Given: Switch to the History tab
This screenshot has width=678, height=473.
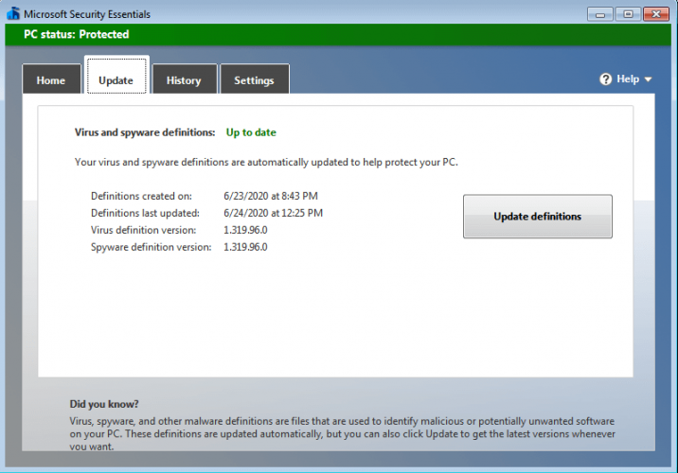Looking at the screenshot, I should tap(185, 79).
